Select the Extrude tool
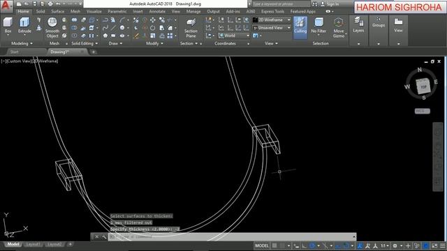The height and width of the screenshot is (251, 447). (24, 26)
